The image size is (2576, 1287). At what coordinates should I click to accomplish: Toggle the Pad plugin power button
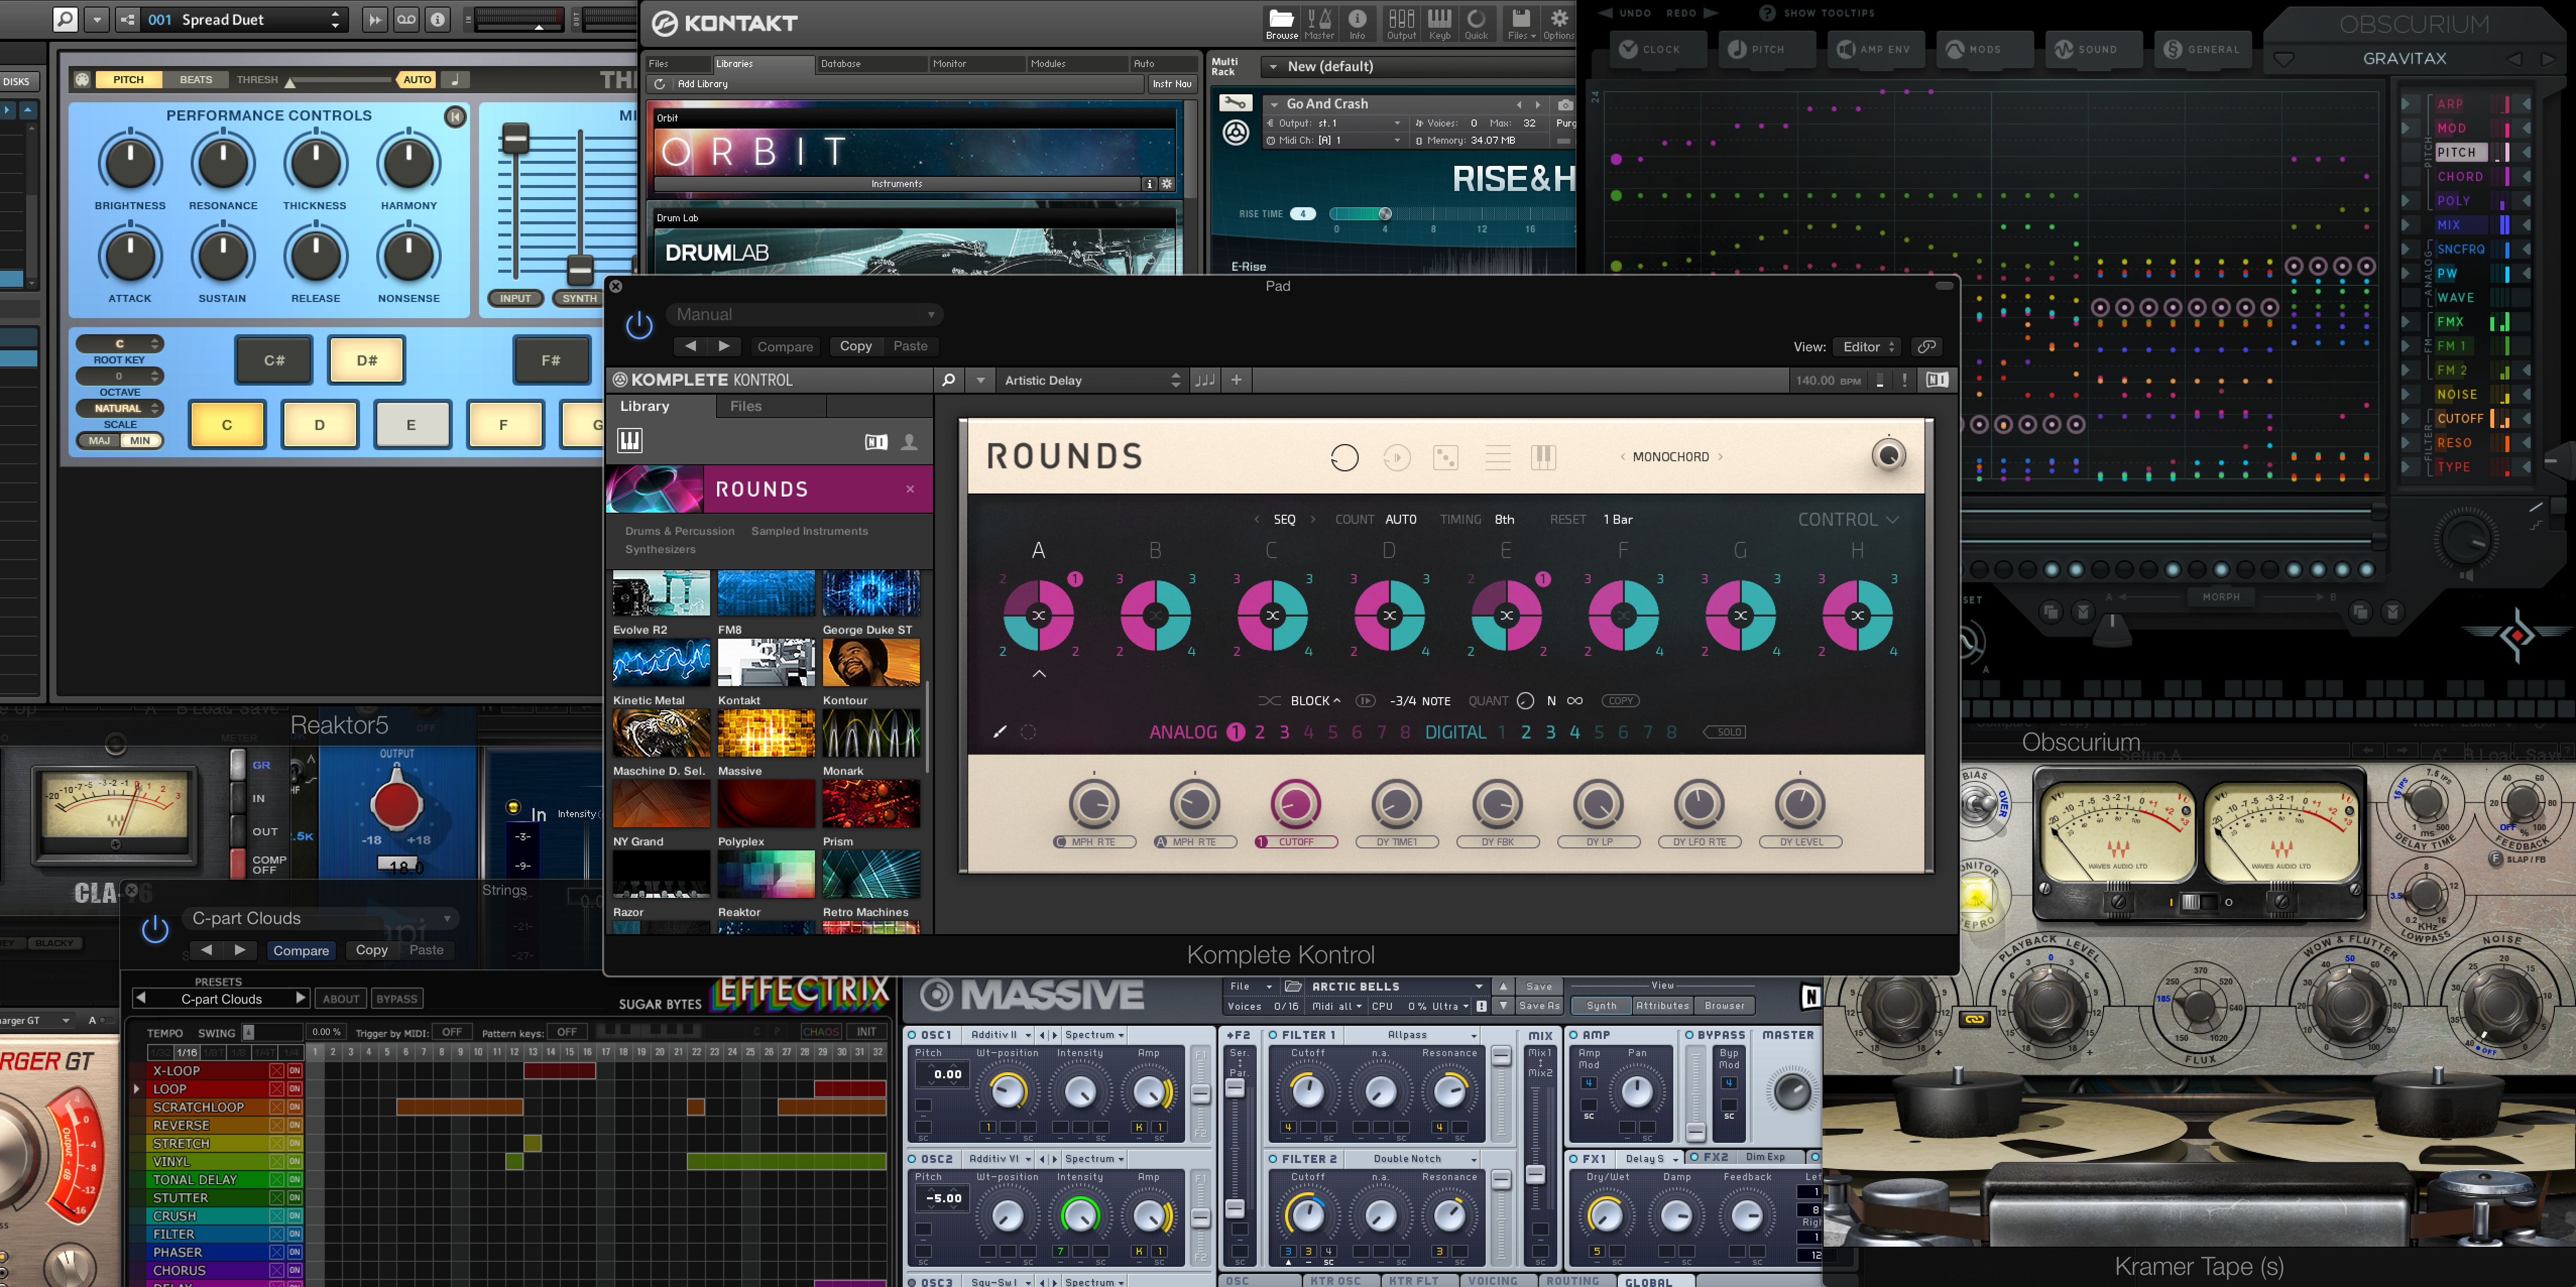pos(639,325)
